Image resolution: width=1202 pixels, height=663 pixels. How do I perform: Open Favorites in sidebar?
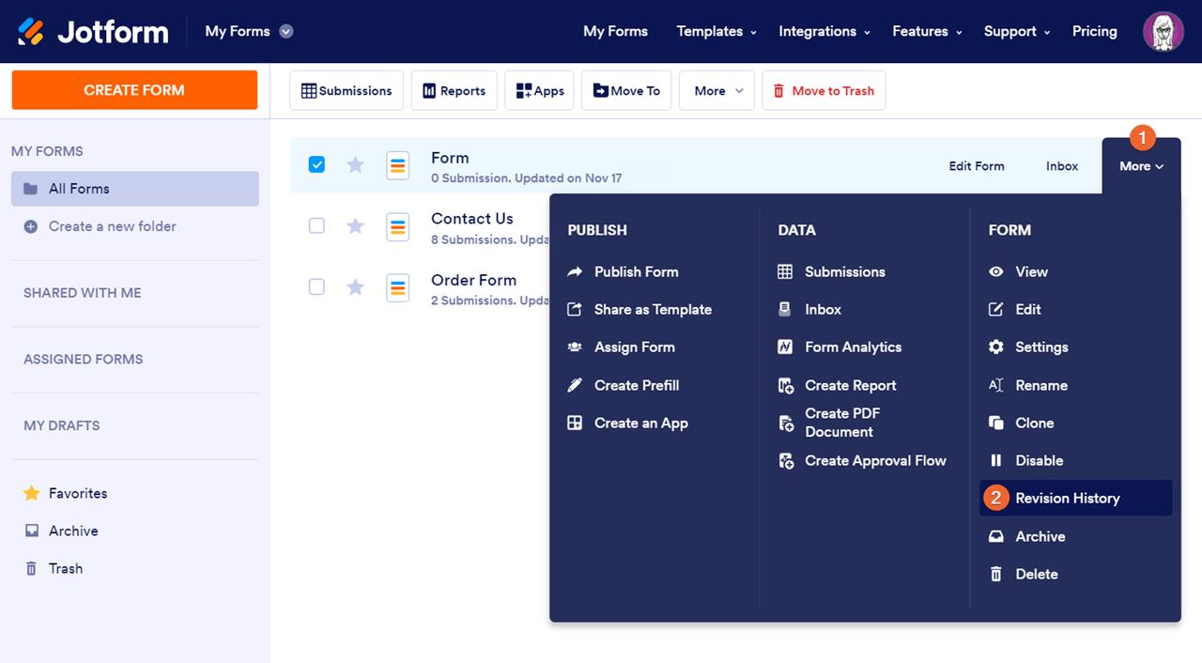click(78, 493)
